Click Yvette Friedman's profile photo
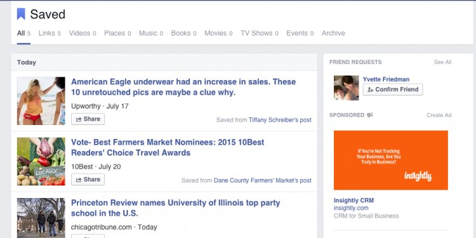The width and height of the screenshot is (476, 238). coord(347,88)
